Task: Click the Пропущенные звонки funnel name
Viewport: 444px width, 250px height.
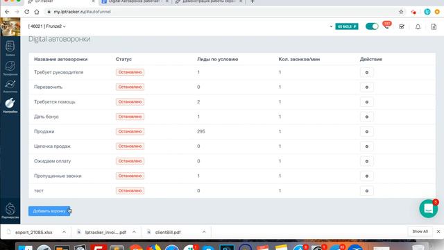Action: pyautogui.click(x=58, y=176)
